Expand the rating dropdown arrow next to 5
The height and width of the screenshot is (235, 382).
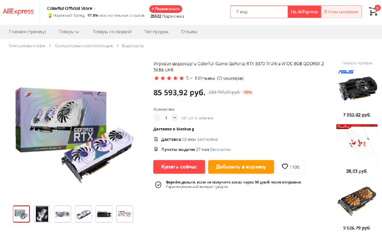pos(191,78)
